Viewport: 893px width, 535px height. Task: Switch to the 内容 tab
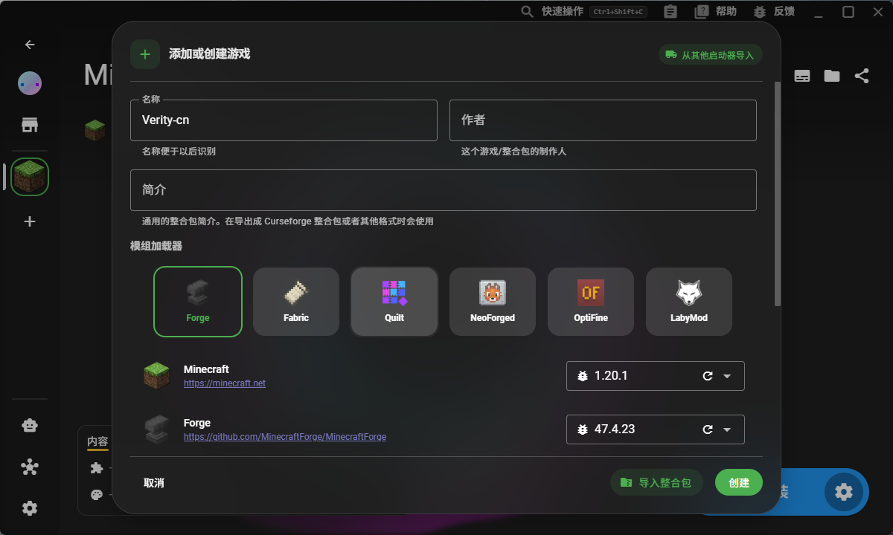pyautogui.click(x=97, y=441)
